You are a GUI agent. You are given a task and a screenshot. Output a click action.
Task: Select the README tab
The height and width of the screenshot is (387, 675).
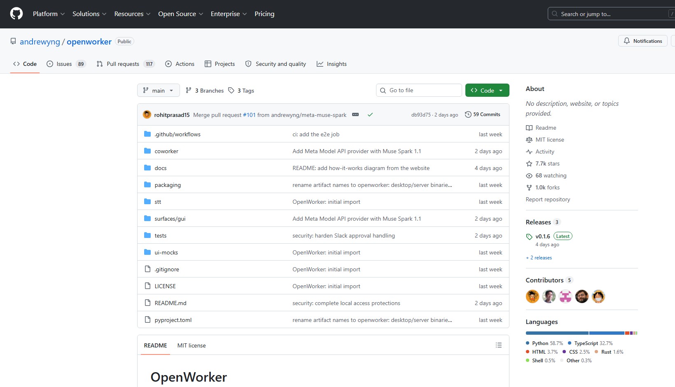[x=155, y=345]
